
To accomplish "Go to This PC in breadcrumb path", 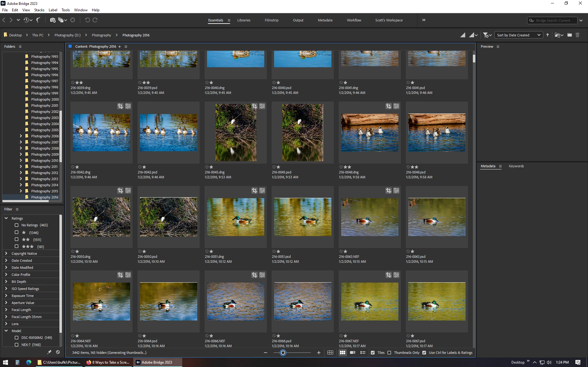I will coord(38,35).
